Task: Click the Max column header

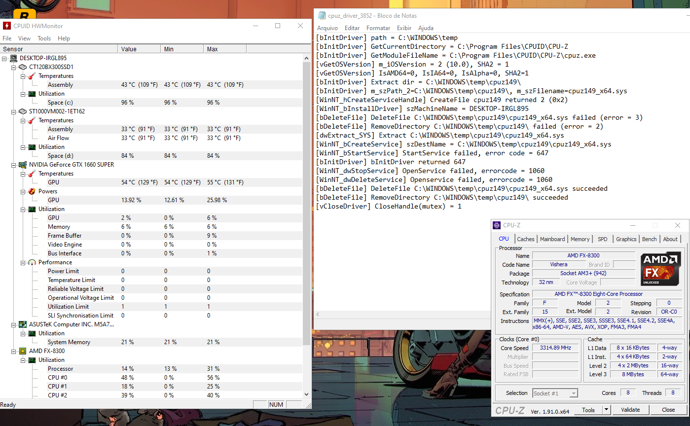Action: coord(225,49)
